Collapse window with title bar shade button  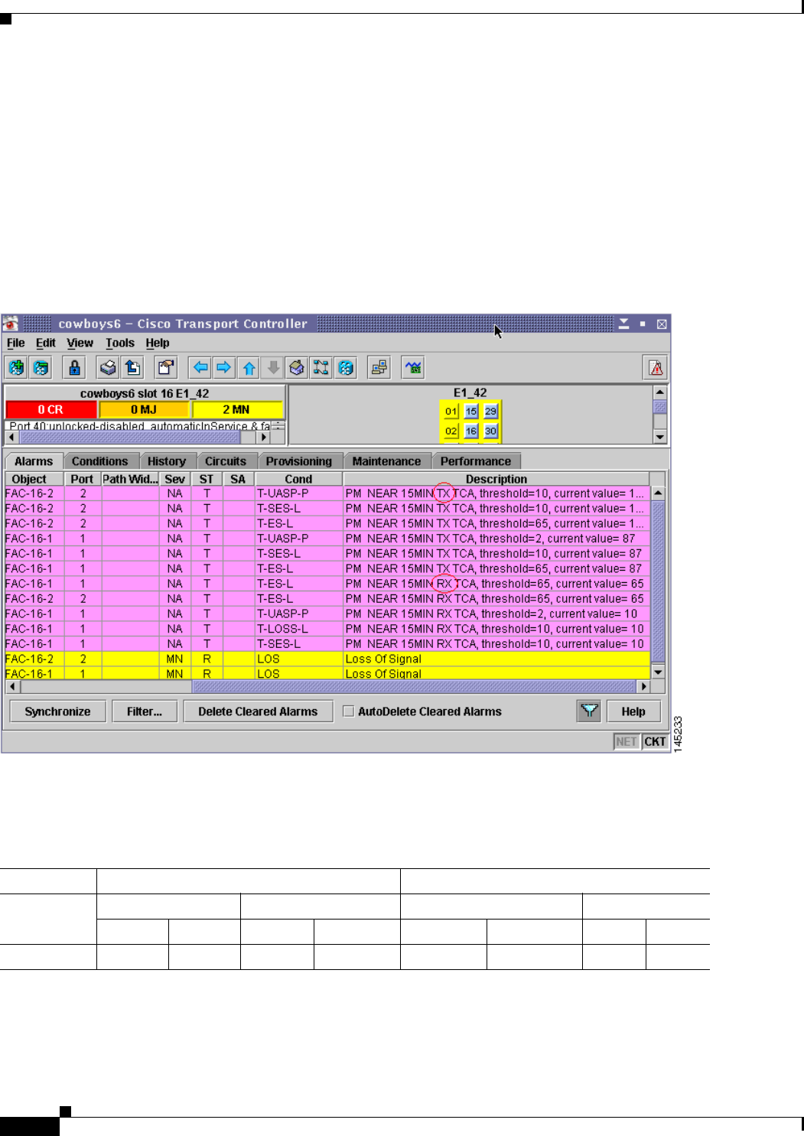pos(624,324)
